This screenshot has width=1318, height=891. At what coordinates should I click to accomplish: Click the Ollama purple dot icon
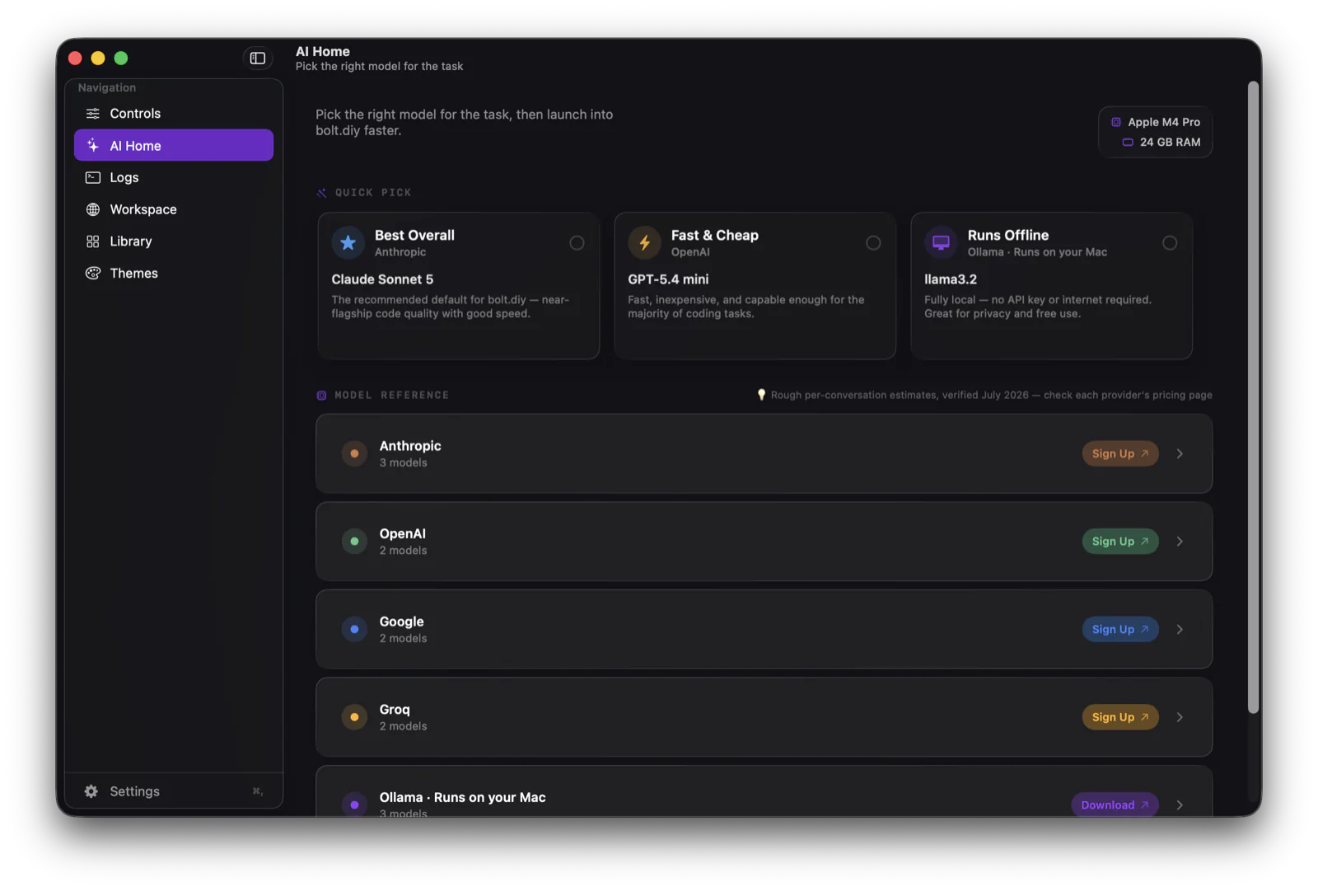(x=354, y=804)
